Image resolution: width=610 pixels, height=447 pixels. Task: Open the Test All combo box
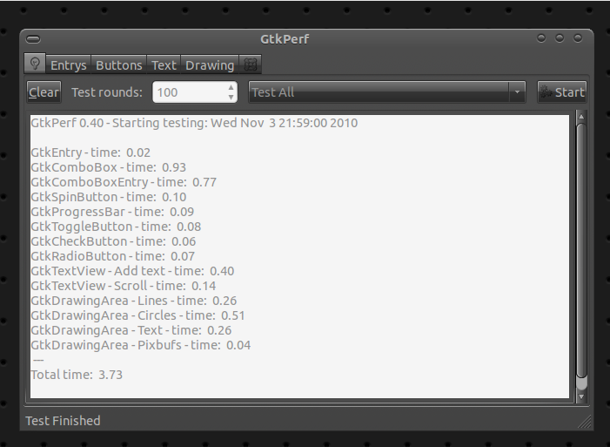click(386, 92)
